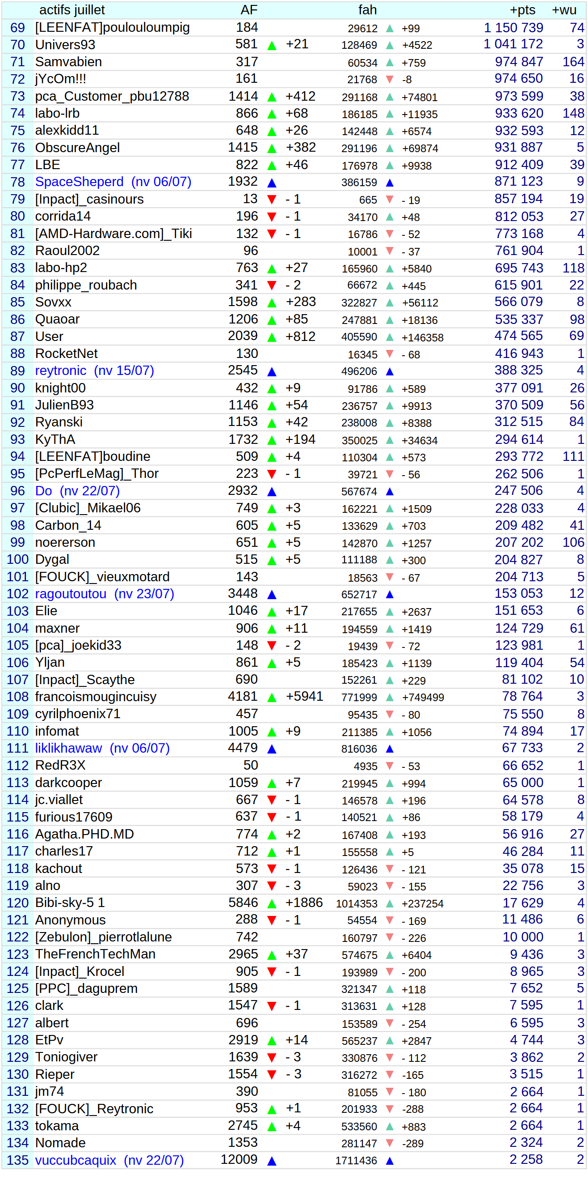Click the green arrow next to francoismougincuisy's +5941
588x1188 pixels.
[272, 697]
